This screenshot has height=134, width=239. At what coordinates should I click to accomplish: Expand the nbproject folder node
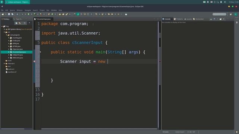(4, 64)
